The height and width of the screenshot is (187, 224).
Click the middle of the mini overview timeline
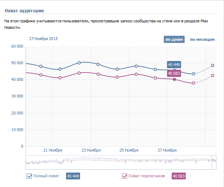(121, 162)
